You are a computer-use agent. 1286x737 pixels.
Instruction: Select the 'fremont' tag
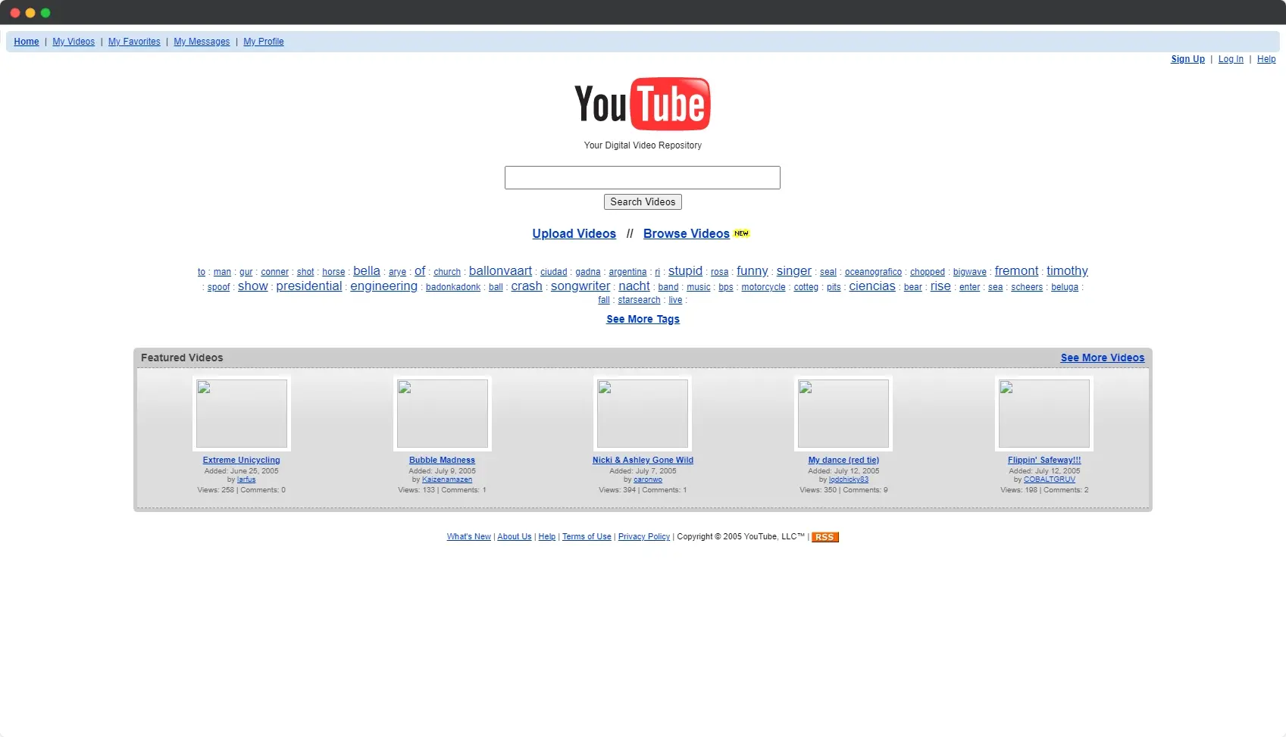[1016, 271]
